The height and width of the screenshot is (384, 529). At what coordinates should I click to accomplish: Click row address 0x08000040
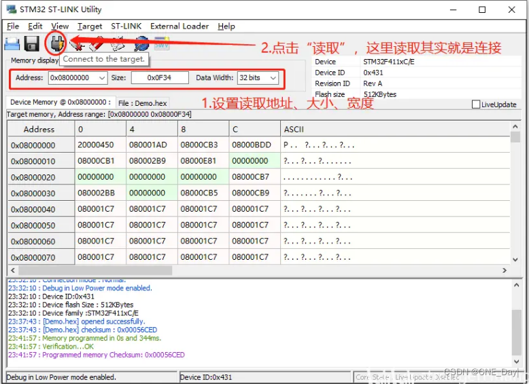pos(41,210)
